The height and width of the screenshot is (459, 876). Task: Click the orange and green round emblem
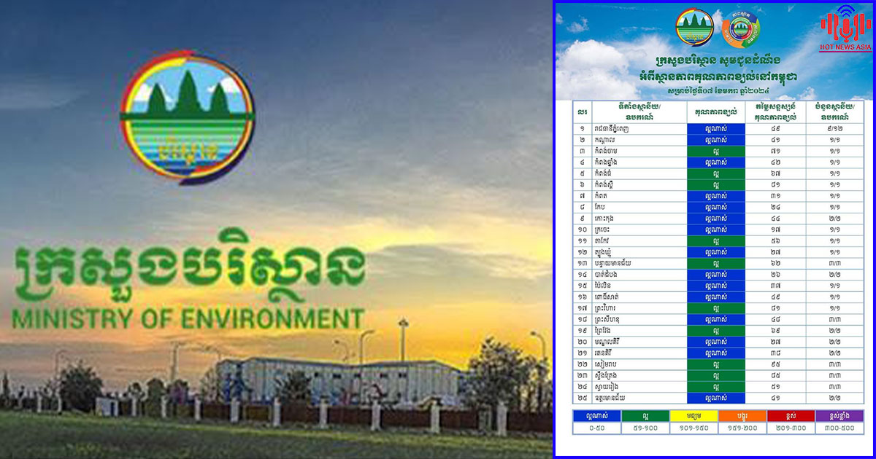click(x=741, y=28)
